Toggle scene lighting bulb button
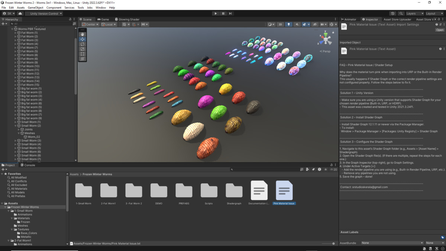The image size is (446, 251). [289, 25]
